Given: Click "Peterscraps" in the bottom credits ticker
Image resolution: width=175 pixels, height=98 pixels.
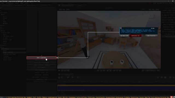Looking at the screenshot, I should (x=135, y=97).
